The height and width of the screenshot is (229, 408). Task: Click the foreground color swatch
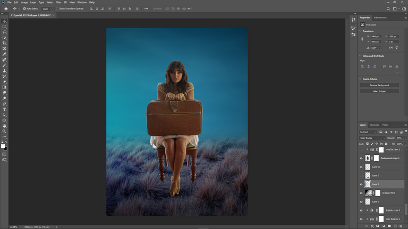(3, 146)
